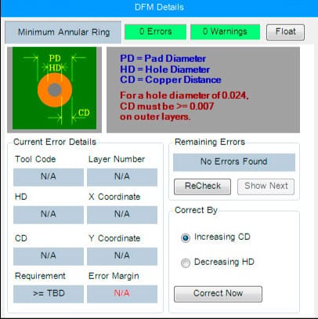
Task: Click the Tool Code value field
Action: click(49, 177)
